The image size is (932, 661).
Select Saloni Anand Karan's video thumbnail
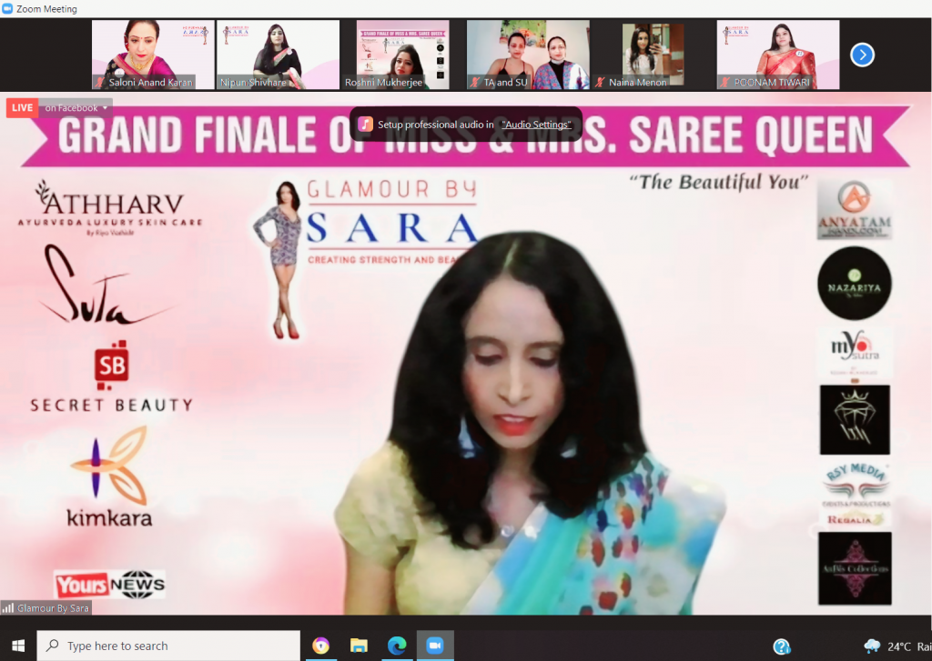153,55
